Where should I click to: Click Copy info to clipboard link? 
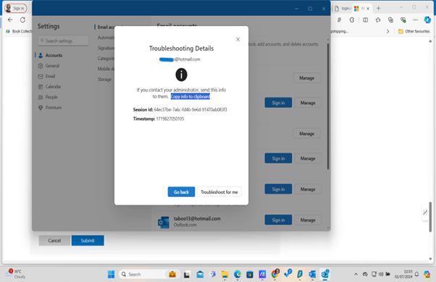click(x=190, y=96)
